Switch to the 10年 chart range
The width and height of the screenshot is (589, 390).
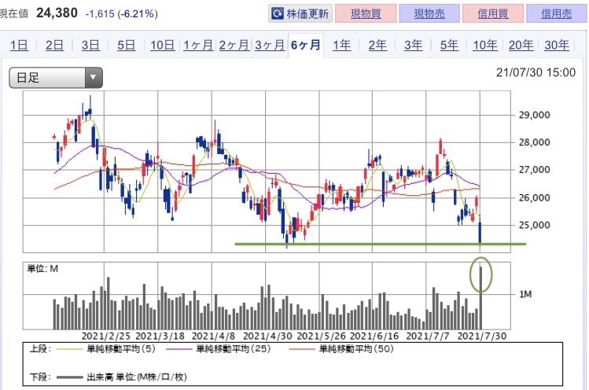tap(485, 46)
